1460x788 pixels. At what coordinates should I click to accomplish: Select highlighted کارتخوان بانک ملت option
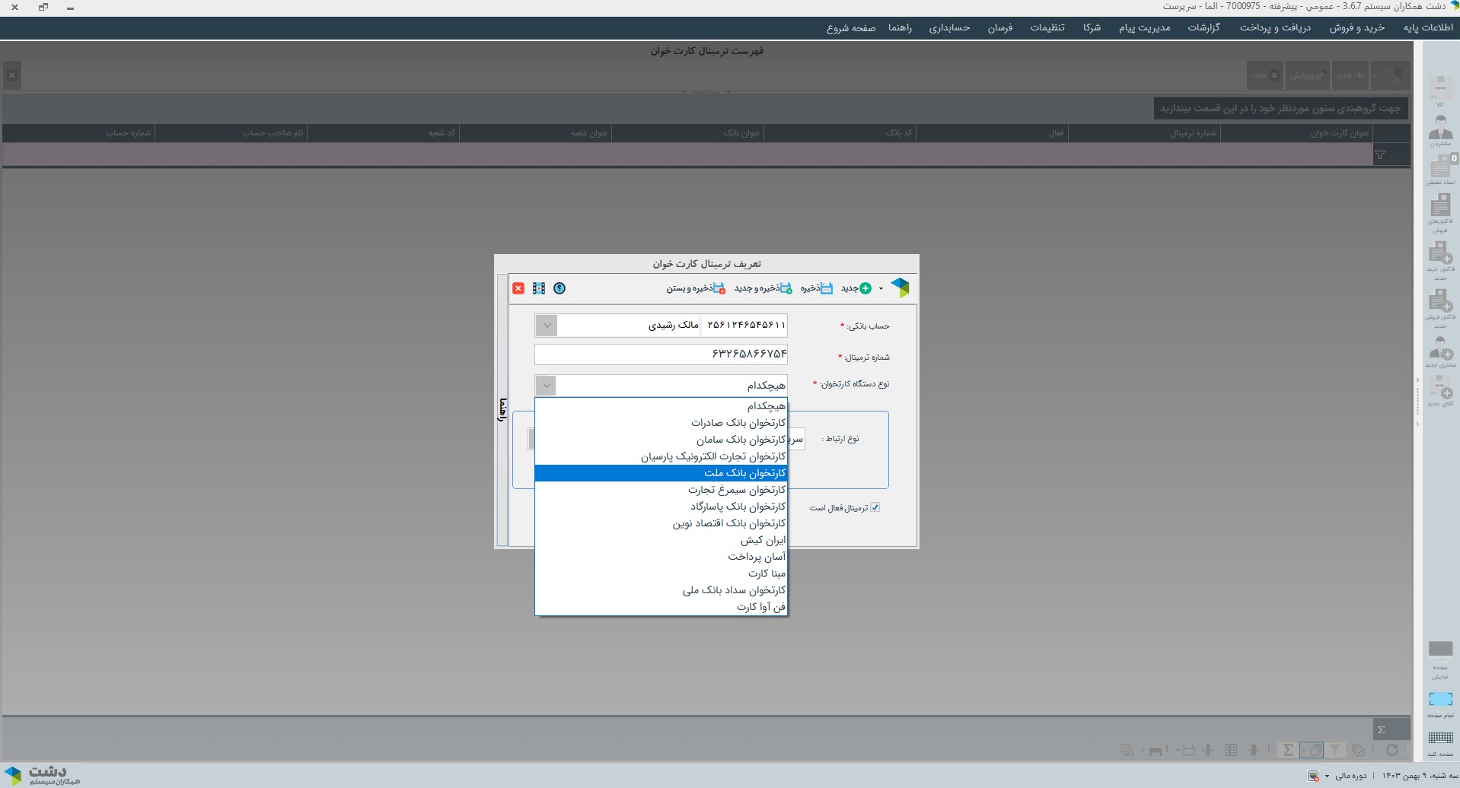pyautogui.click(x=661, y=473)
